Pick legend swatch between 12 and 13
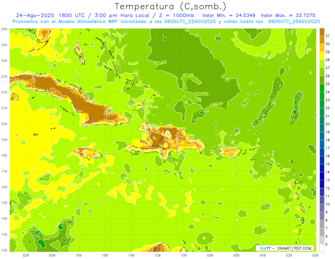This screenshot has width=335, height=259. (x=322, y=184)
